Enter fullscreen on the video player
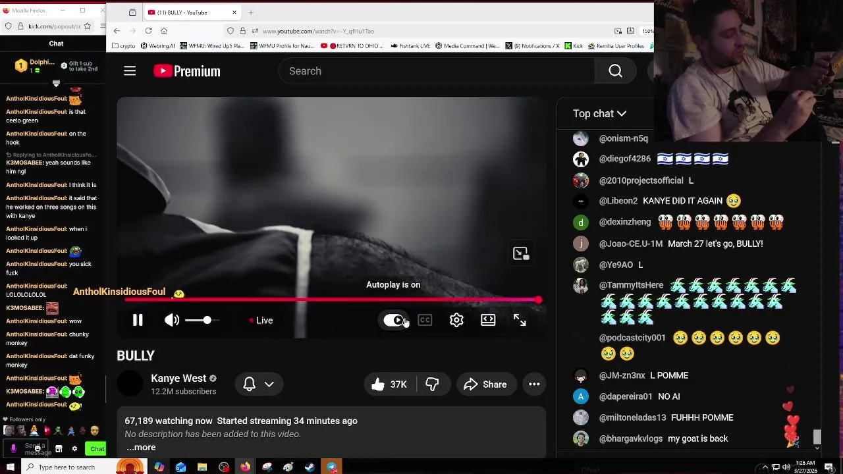This screenshot has height=474, width=843. 520,321
